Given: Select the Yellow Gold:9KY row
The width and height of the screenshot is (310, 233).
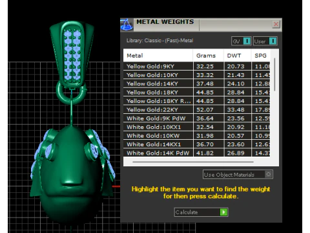Looking at the screenshot, I should point(196,66).
